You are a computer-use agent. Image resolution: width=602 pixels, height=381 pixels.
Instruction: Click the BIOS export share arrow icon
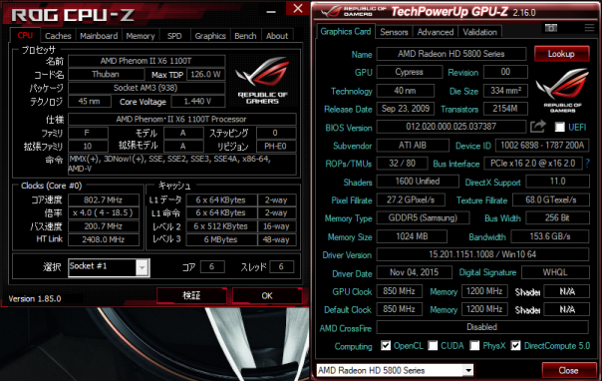pyautogui.click(x=538, y=127)
